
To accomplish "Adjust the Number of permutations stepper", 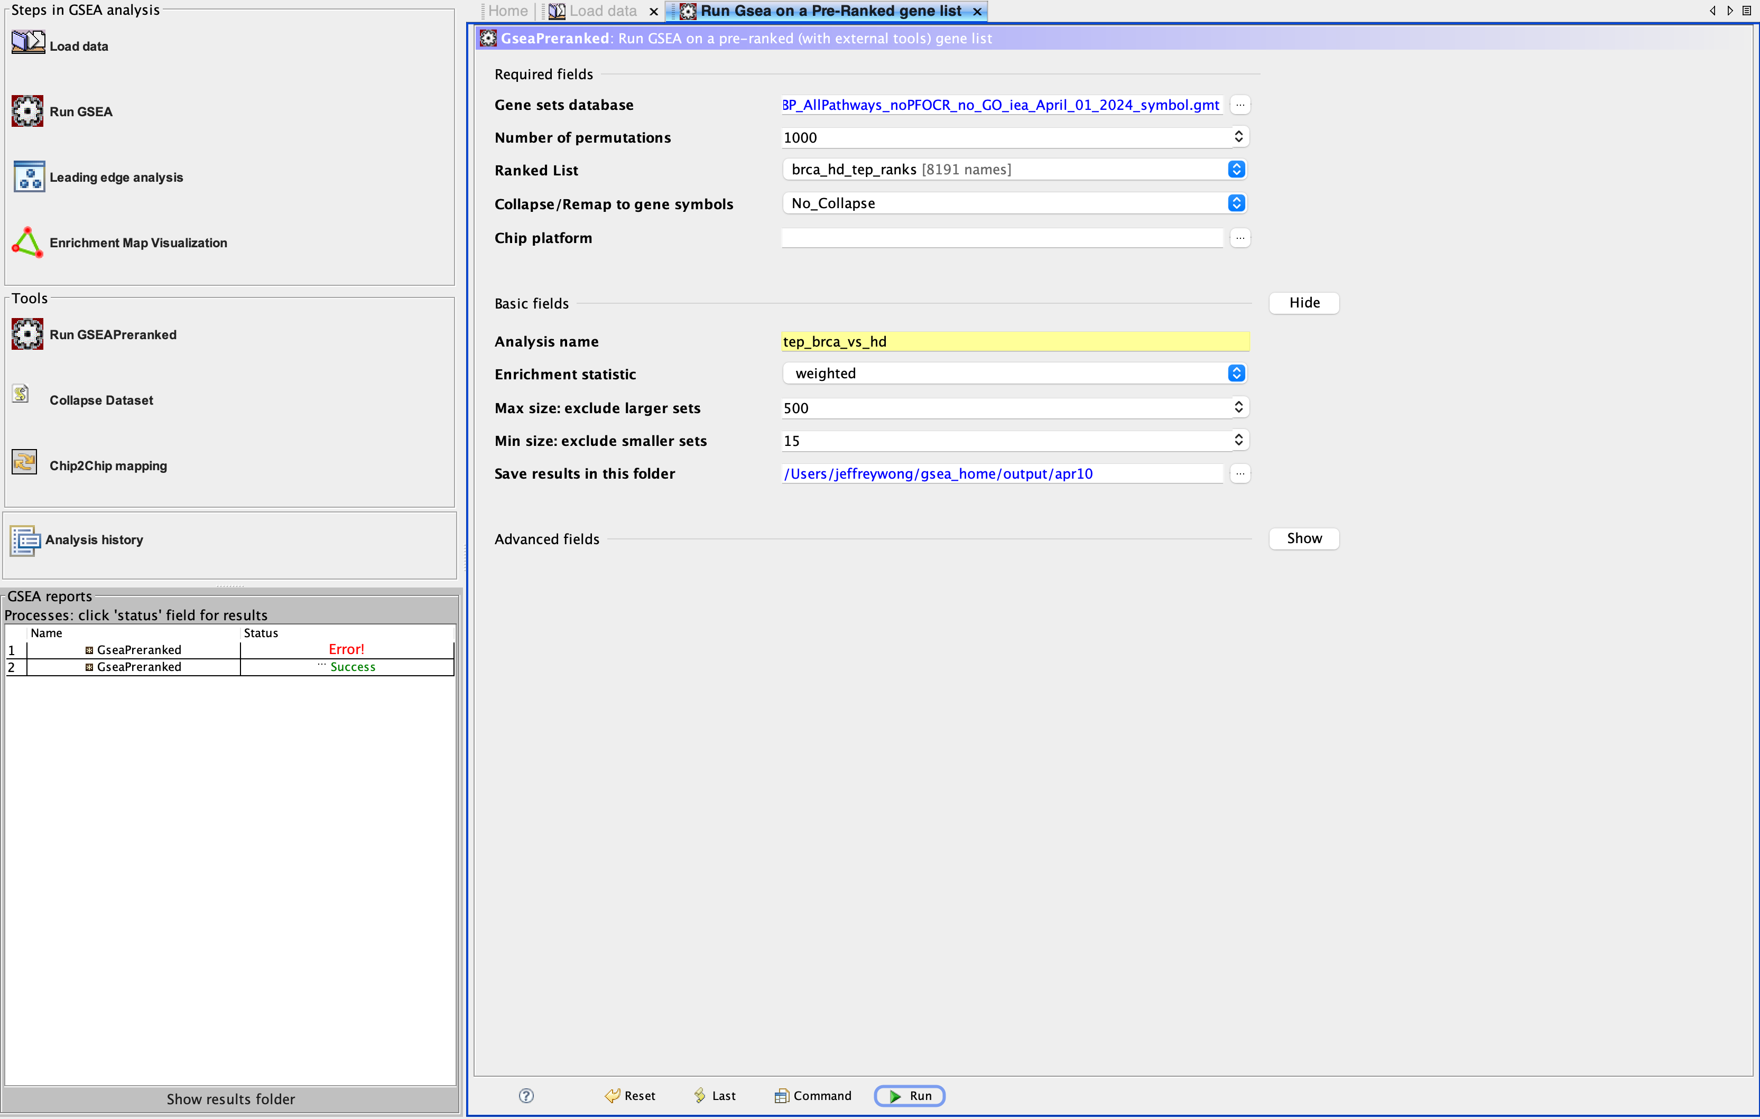I will (1239, 137).
